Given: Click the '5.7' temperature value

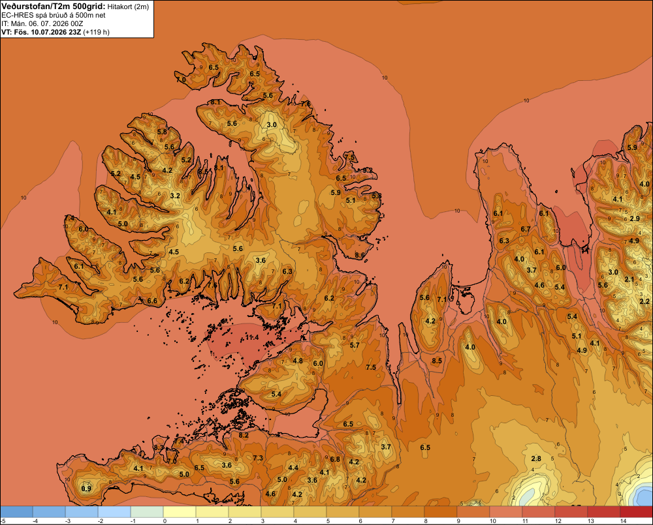Looking at the screenshot, I should pyautogui.click(x=355, y=345).
